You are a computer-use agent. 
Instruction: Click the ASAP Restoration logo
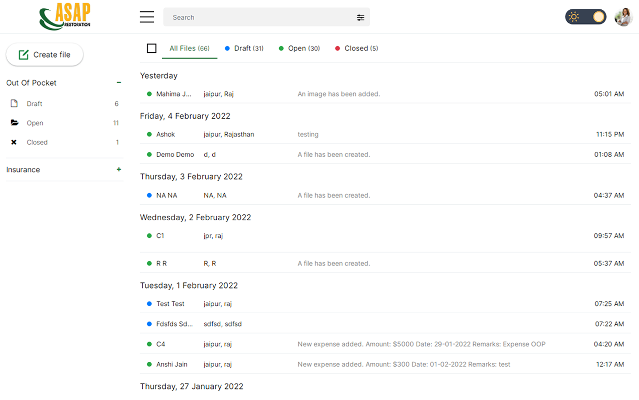click(65, 16)
